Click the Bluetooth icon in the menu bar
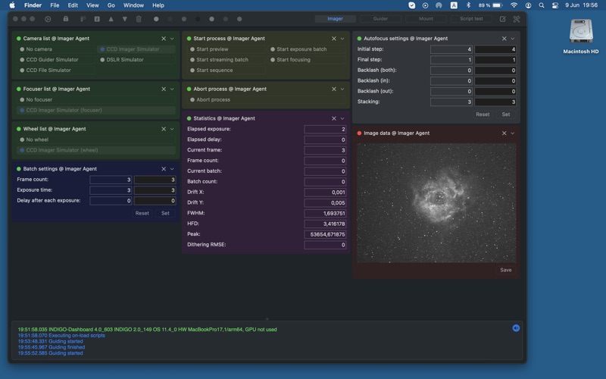Image resolution: width=606 pixels, height=379 pixels. (468, 5)
